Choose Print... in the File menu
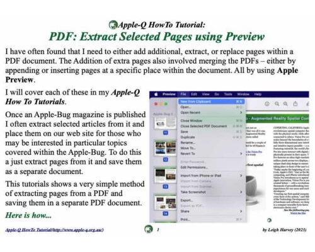 [212, 219]
